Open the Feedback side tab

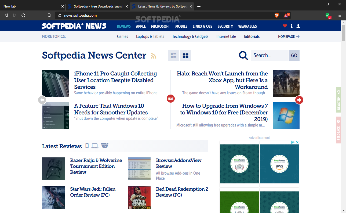coord(338,130)
